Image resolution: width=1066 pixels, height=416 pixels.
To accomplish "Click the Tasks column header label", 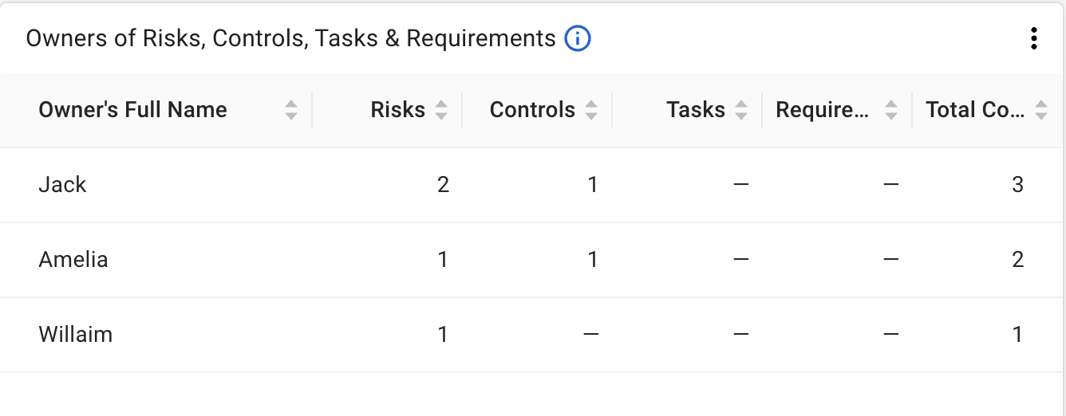I will pos(696,110).
